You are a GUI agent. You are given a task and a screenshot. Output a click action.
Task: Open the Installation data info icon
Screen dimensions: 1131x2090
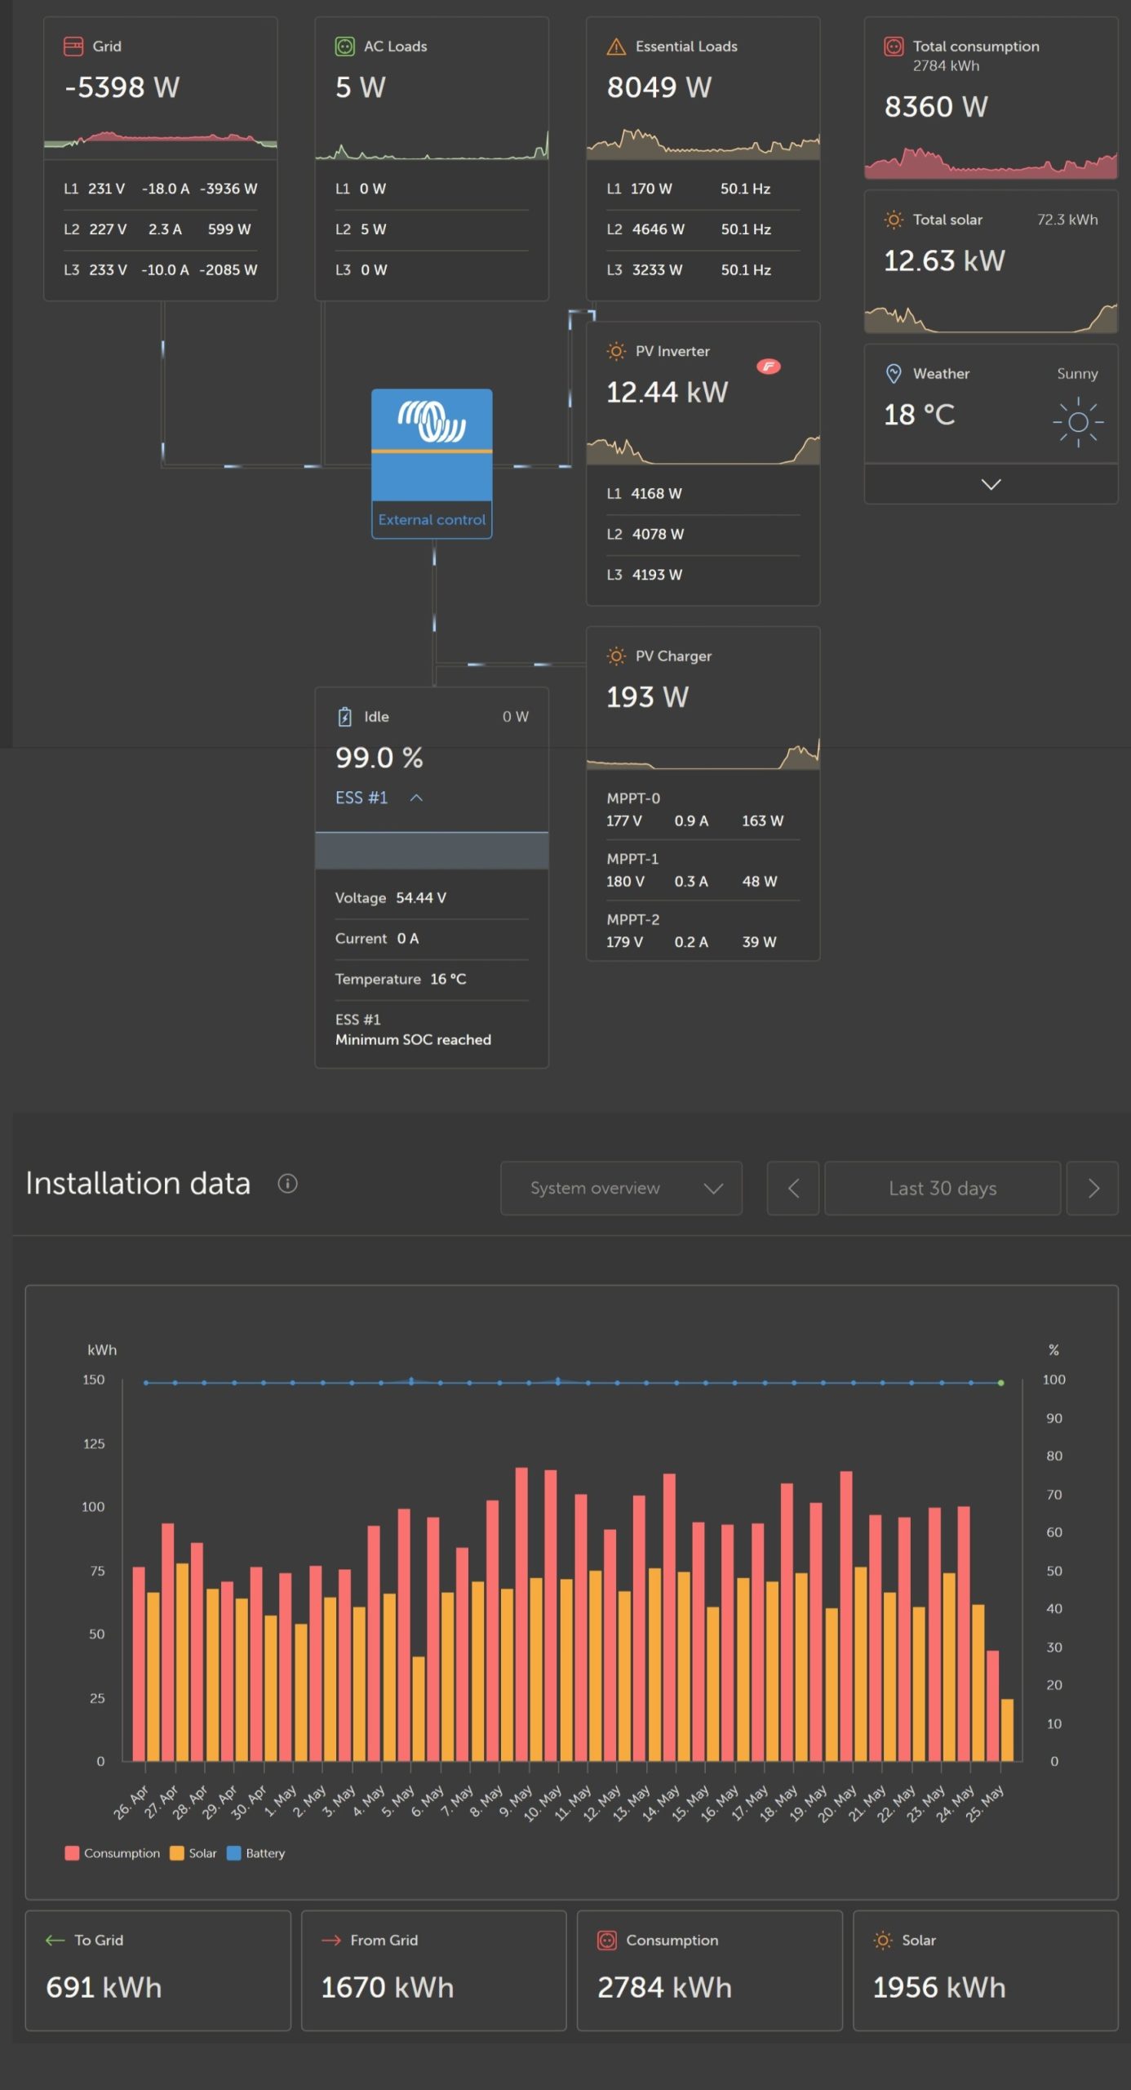tap(287, 1183)
